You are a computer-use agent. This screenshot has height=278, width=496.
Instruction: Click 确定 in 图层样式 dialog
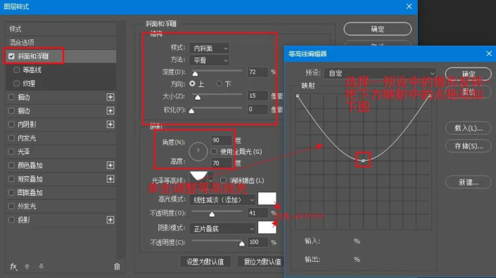point(377,29)
